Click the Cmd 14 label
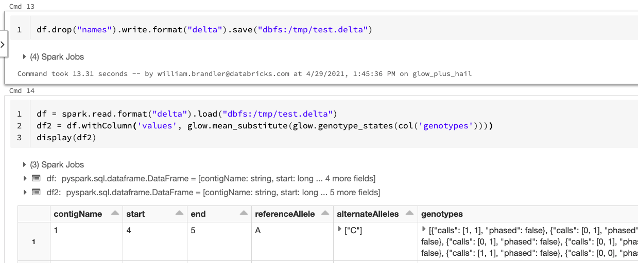 (x=22, y=91)
